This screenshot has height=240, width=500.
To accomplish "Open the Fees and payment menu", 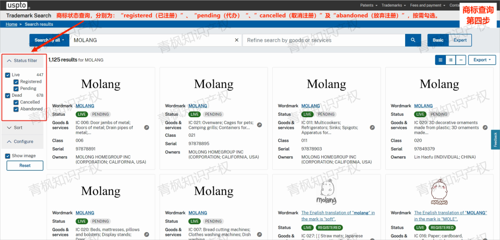I will pos(428,5).
